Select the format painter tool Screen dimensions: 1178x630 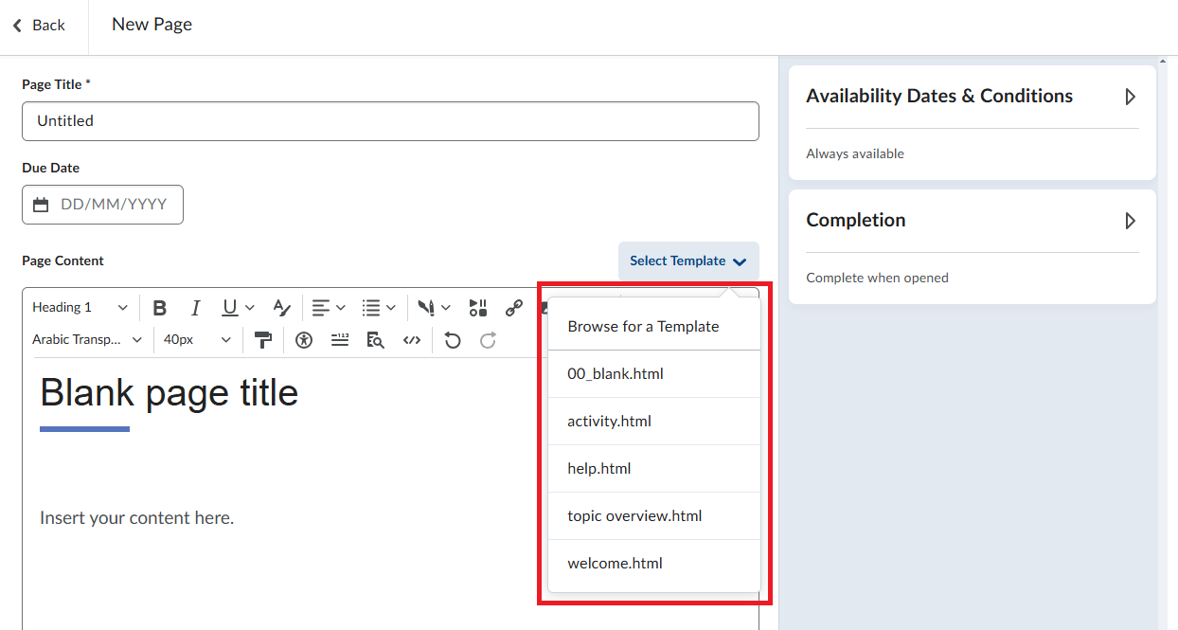[263, 340]
